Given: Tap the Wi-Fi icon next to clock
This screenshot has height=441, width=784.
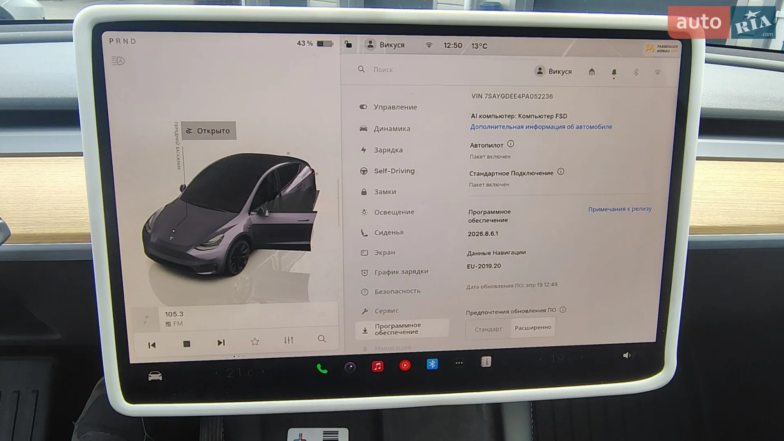Looking at the screenshot, I should (x=429, y=45).
